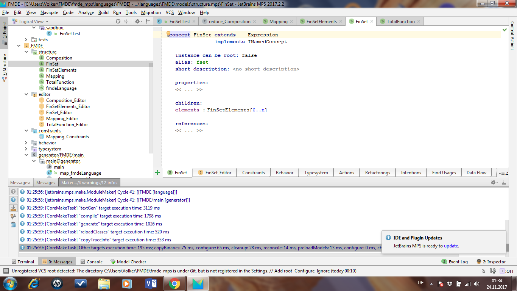Open the Event Log tool window button
Viewport: 517px width, 291px height.
pyautogui.click(x=455, y=262)
